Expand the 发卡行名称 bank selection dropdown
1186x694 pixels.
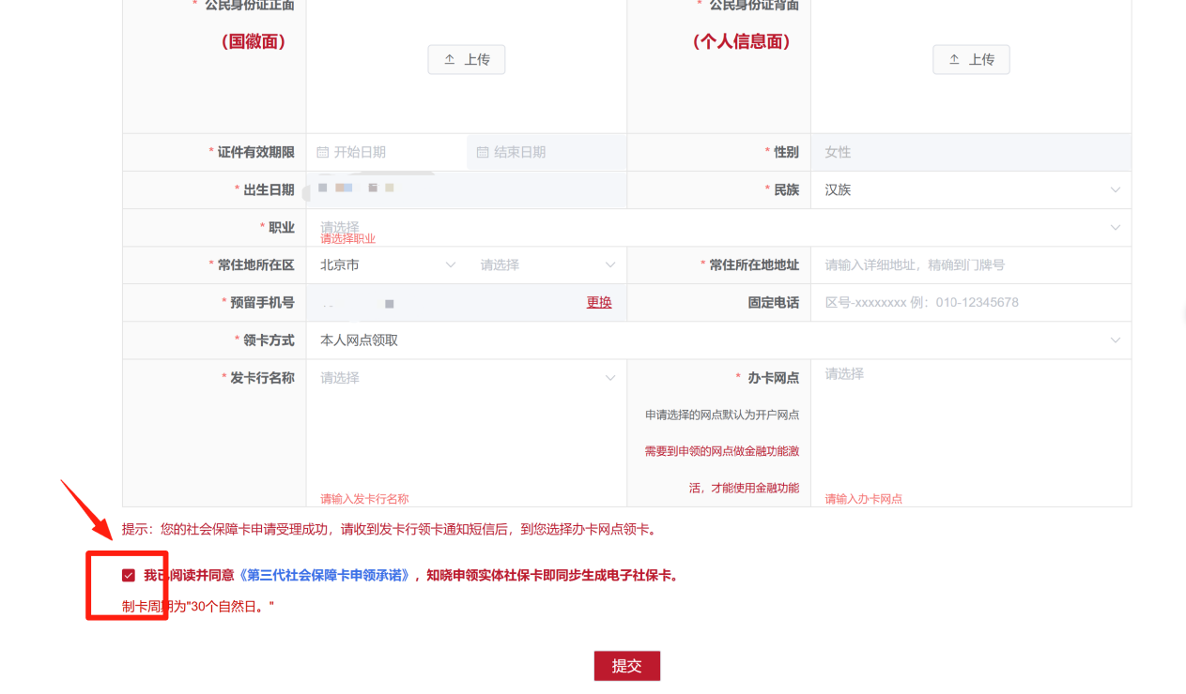610,377
